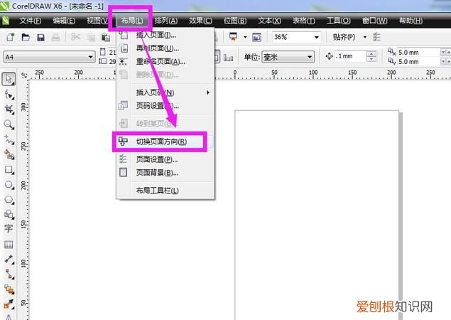
Task: Choose 页码设置 menu entry
Action: pyautogui.click(x=165, y=106)
